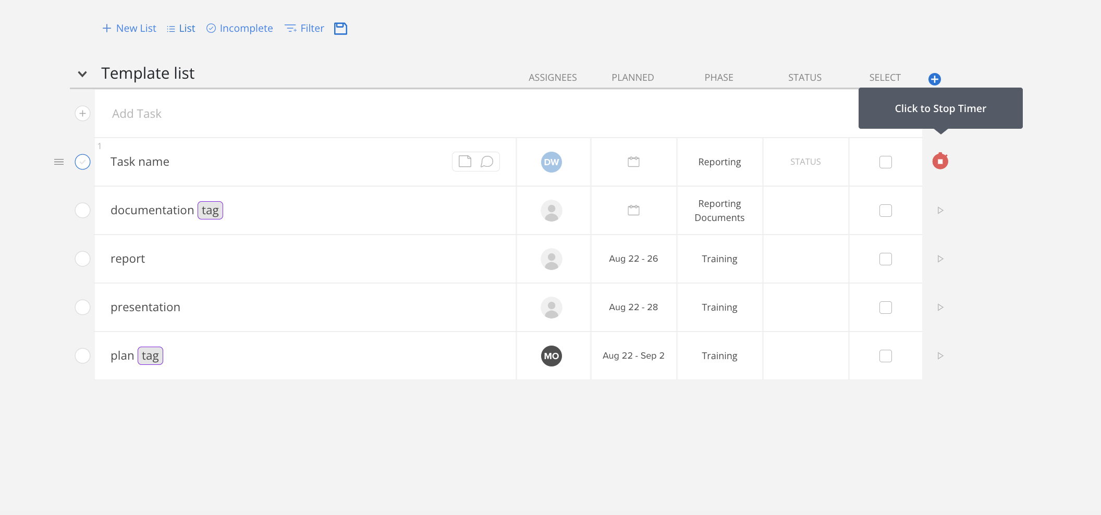Screen dimensions: 1101x515
Task: Mark the report task as complete
Action: pyautogui.click(x=82, y=259)
